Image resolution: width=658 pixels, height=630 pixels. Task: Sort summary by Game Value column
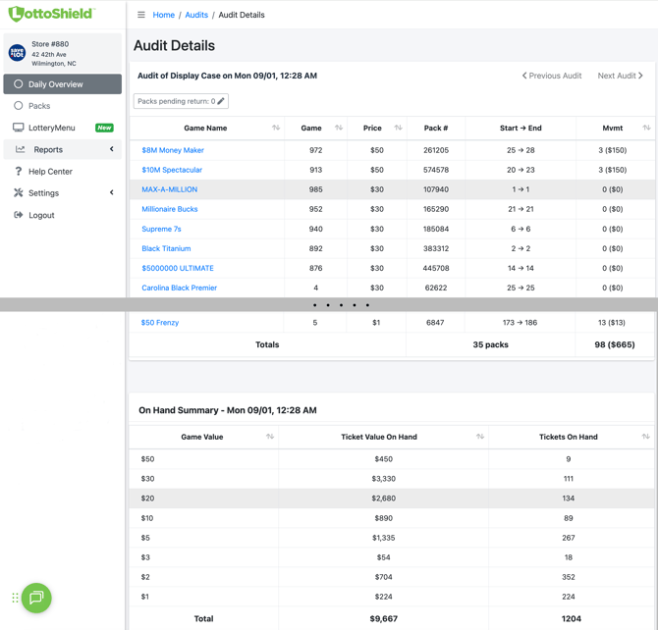point(270,437)
